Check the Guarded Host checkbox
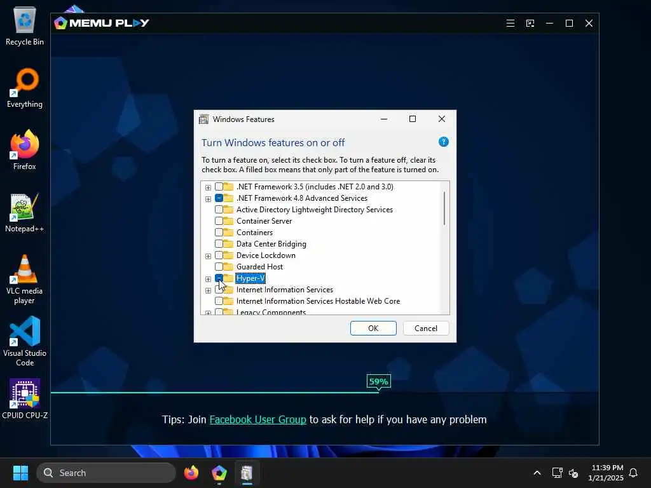The width and height of the screenshot is (651, 488). click(x=219, y=266)
